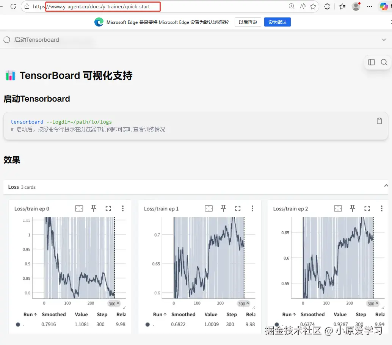
Task: Open more options on Loss/train ep 0
Action: [123, 208]
